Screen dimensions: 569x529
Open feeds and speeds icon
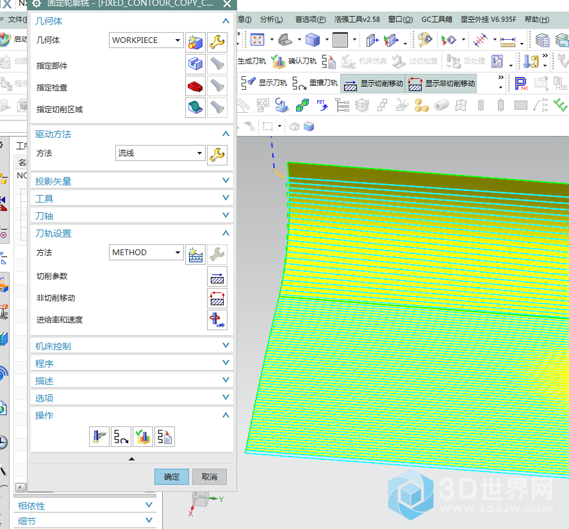(217, 320)
